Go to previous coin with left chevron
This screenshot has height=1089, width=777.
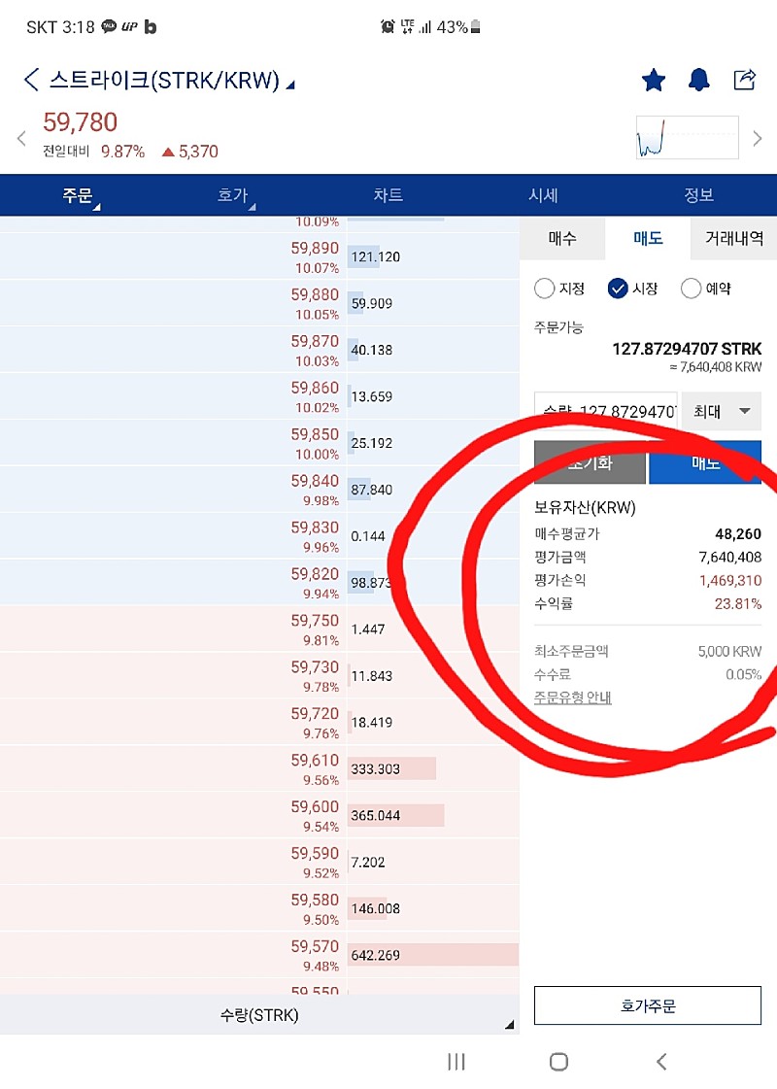click(21, 138)
